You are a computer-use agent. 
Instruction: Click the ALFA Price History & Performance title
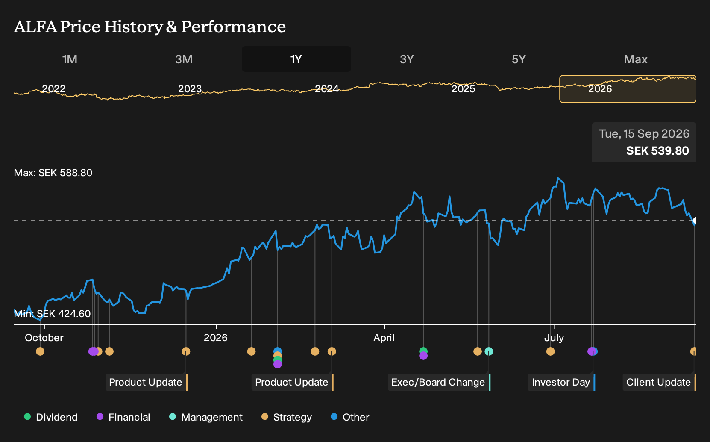click(x=150, y=27)
